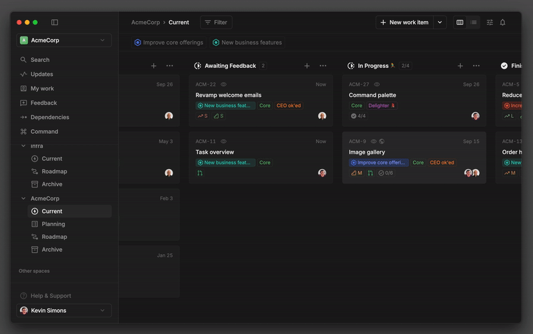Image resolution: width=533 pixels, height=334 pixels.
Task: Click the globe icon on ACM-9
Action: pyautogui.click(x=382, y=141)
